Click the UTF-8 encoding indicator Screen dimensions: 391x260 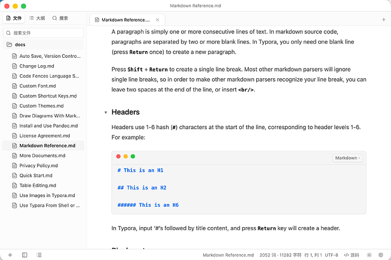(331, 255)
